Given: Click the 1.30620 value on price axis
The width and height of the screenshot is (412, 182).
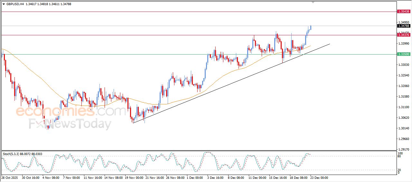Looking at the screenshot, I should point(404,118).
